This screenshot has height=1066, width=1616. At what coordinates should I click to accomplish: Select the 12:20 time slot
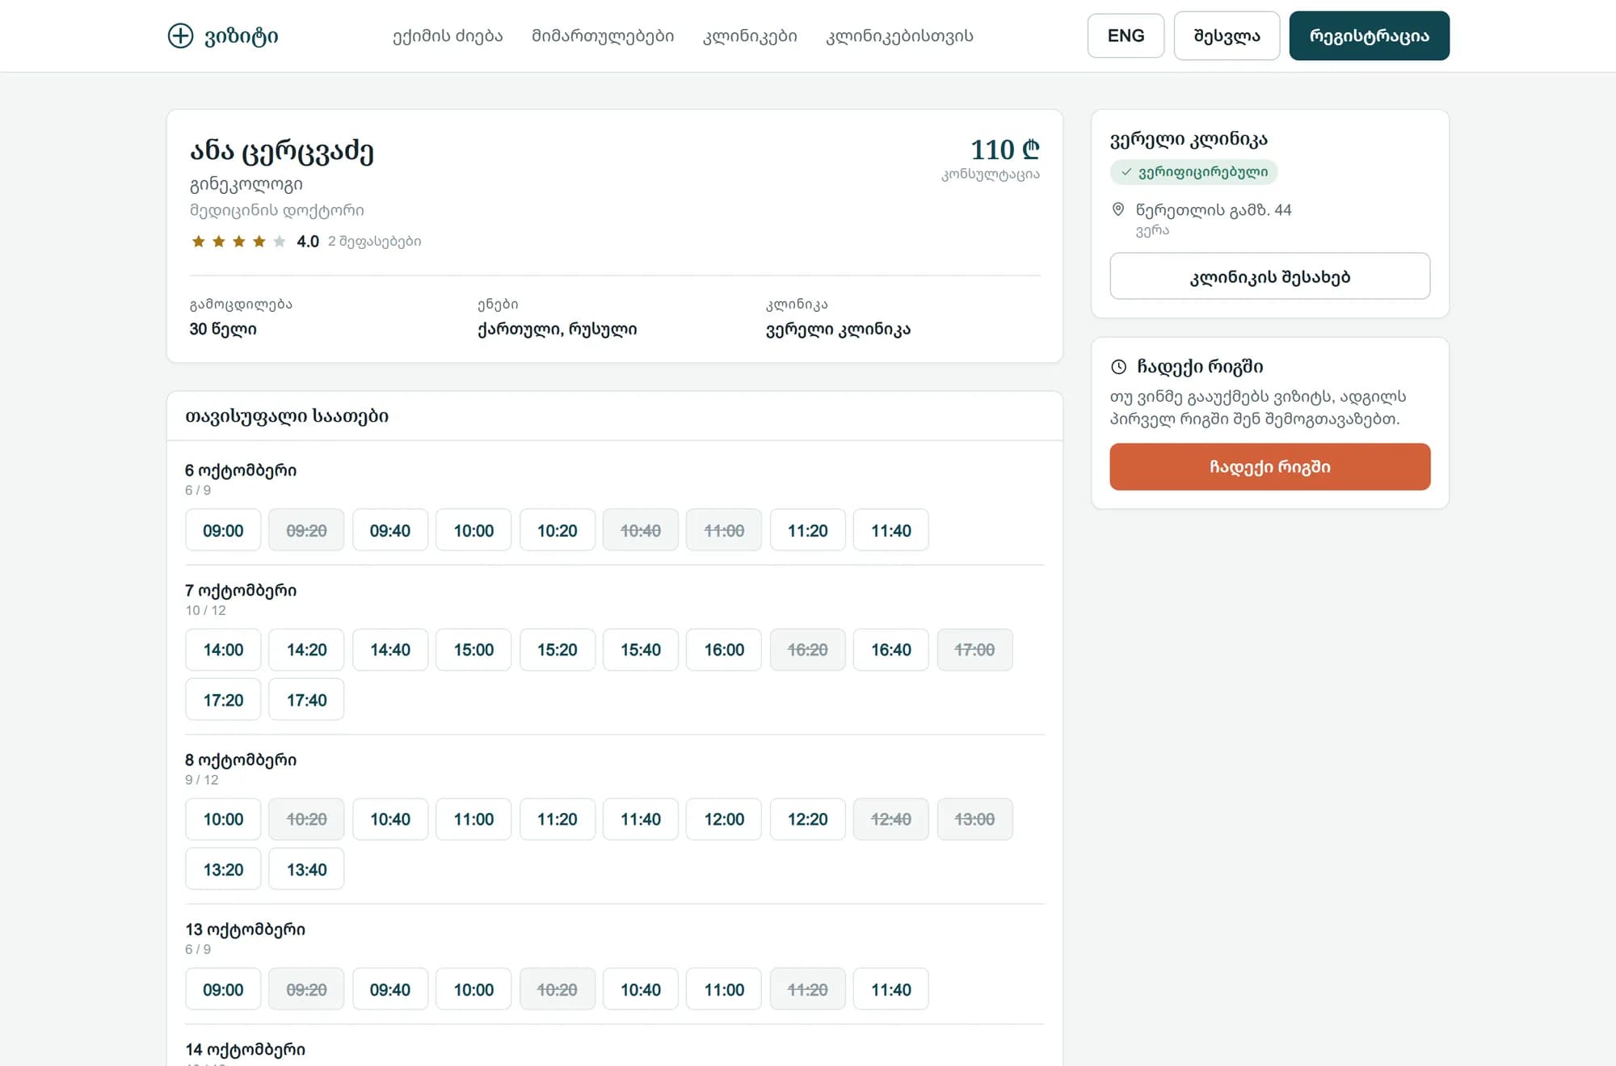(807, 820)
